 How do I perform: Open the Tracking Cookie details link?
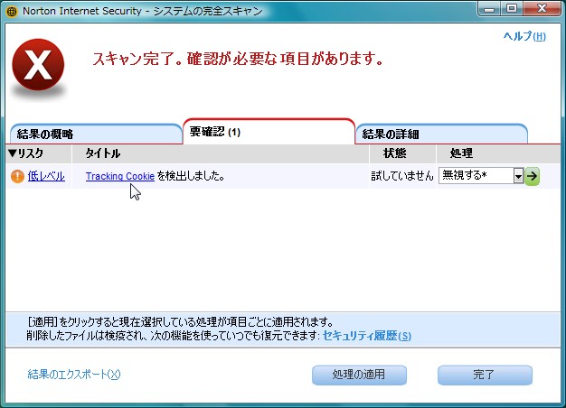pyautogui.click(x=120, y=176)
